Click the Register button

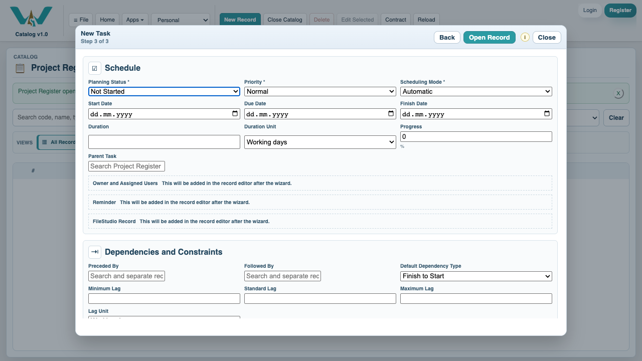pyautogui.click(x=620, y=10)
